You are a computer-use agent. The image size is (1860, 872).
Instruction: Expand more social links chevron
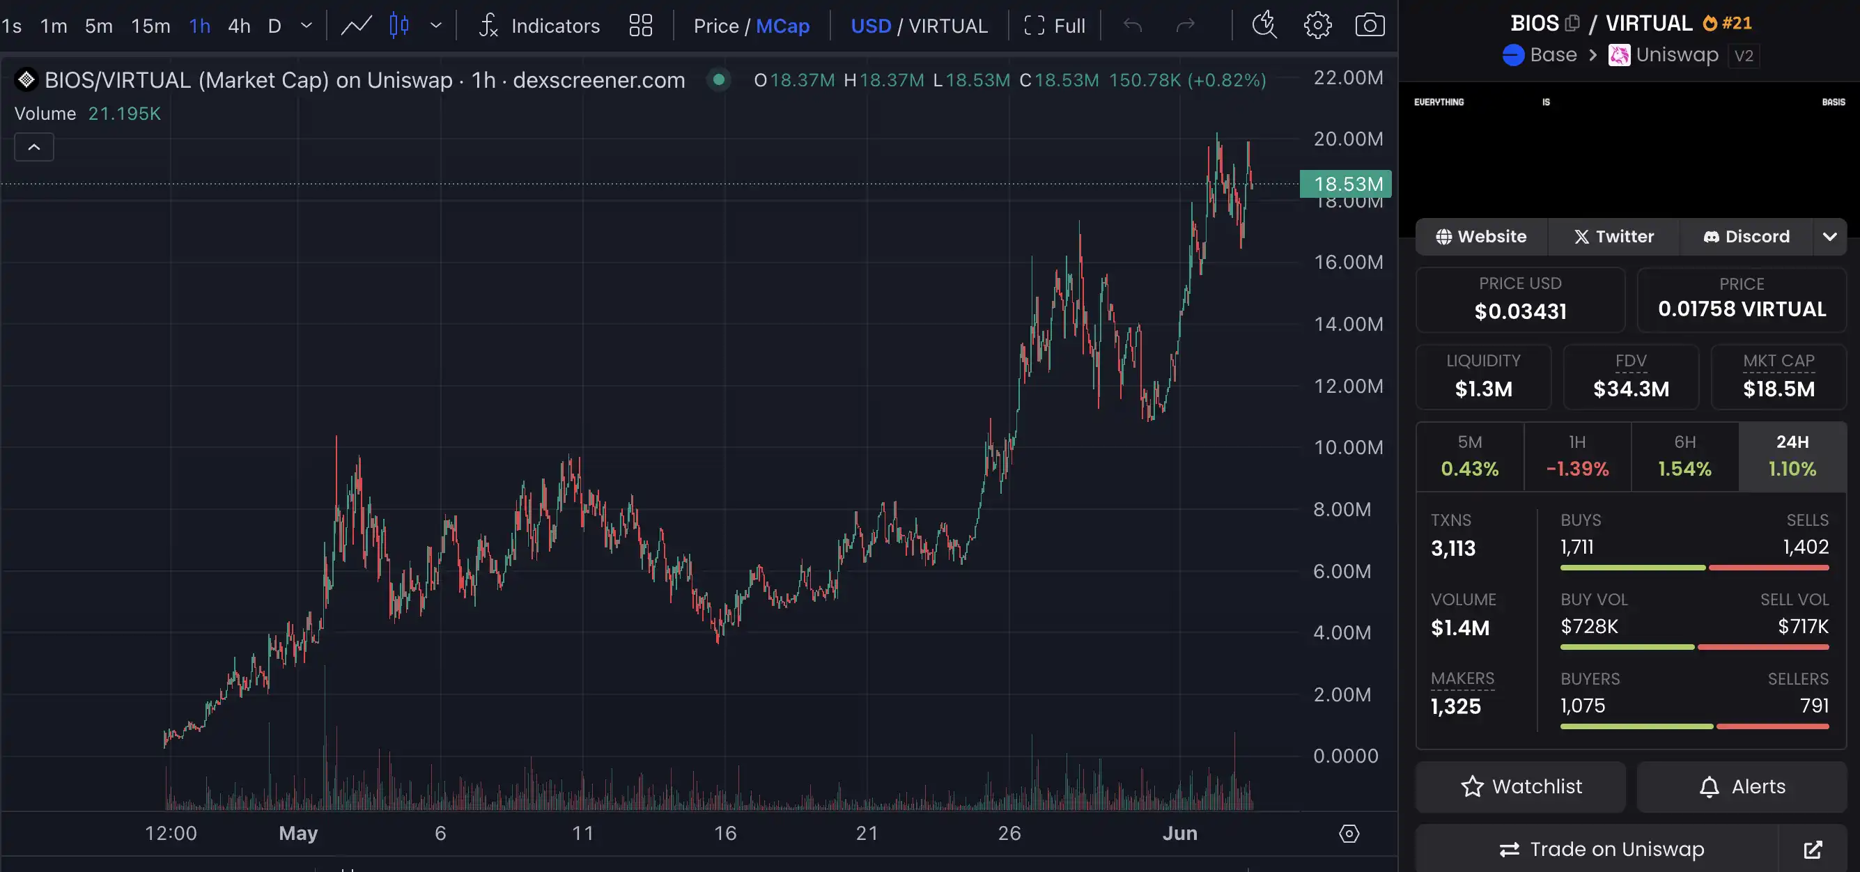[1829, 237]
